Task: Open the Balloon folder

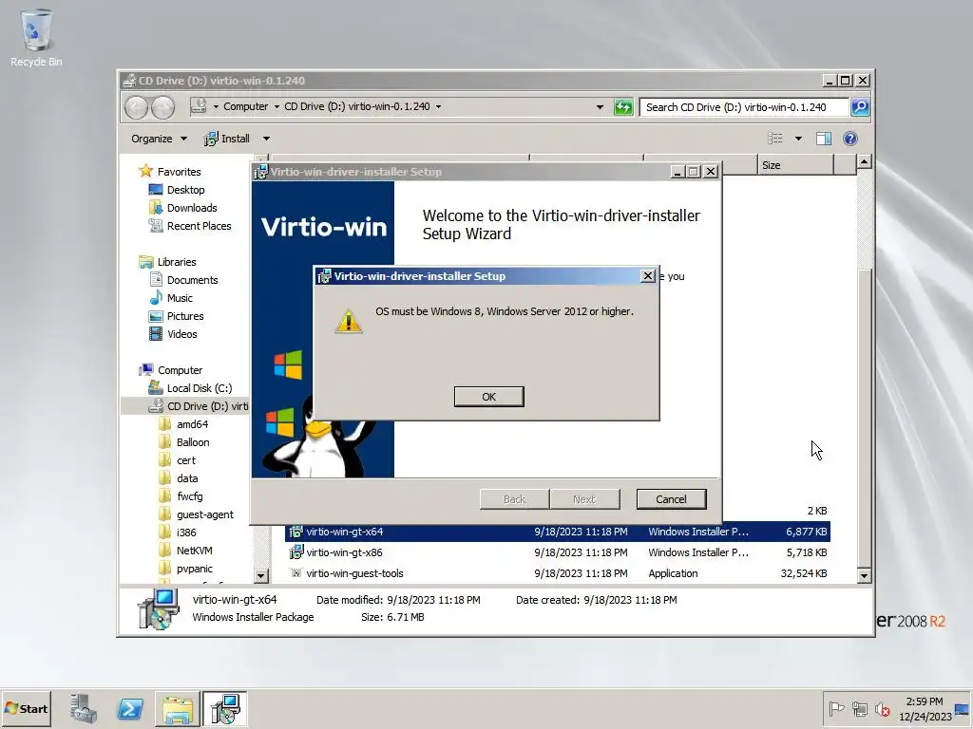Action: click(x=192, y=442)
